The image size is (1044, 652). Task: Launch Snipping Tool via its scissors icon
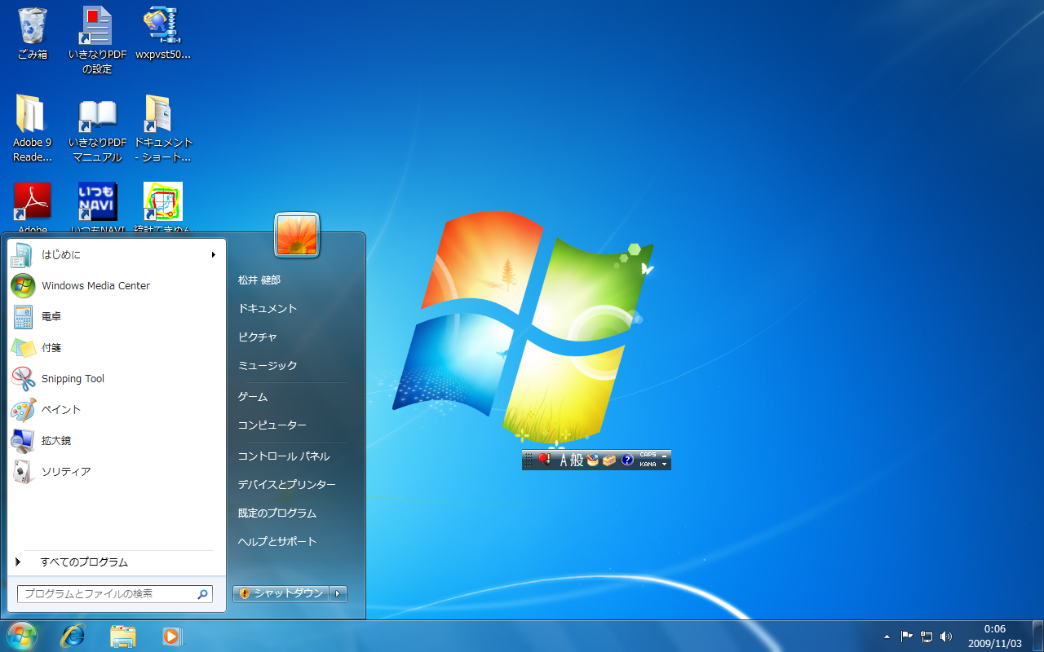coord(23,379)
